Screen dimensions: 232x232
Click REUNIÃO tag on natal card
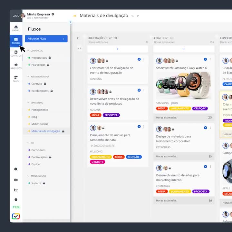(134, 157)
